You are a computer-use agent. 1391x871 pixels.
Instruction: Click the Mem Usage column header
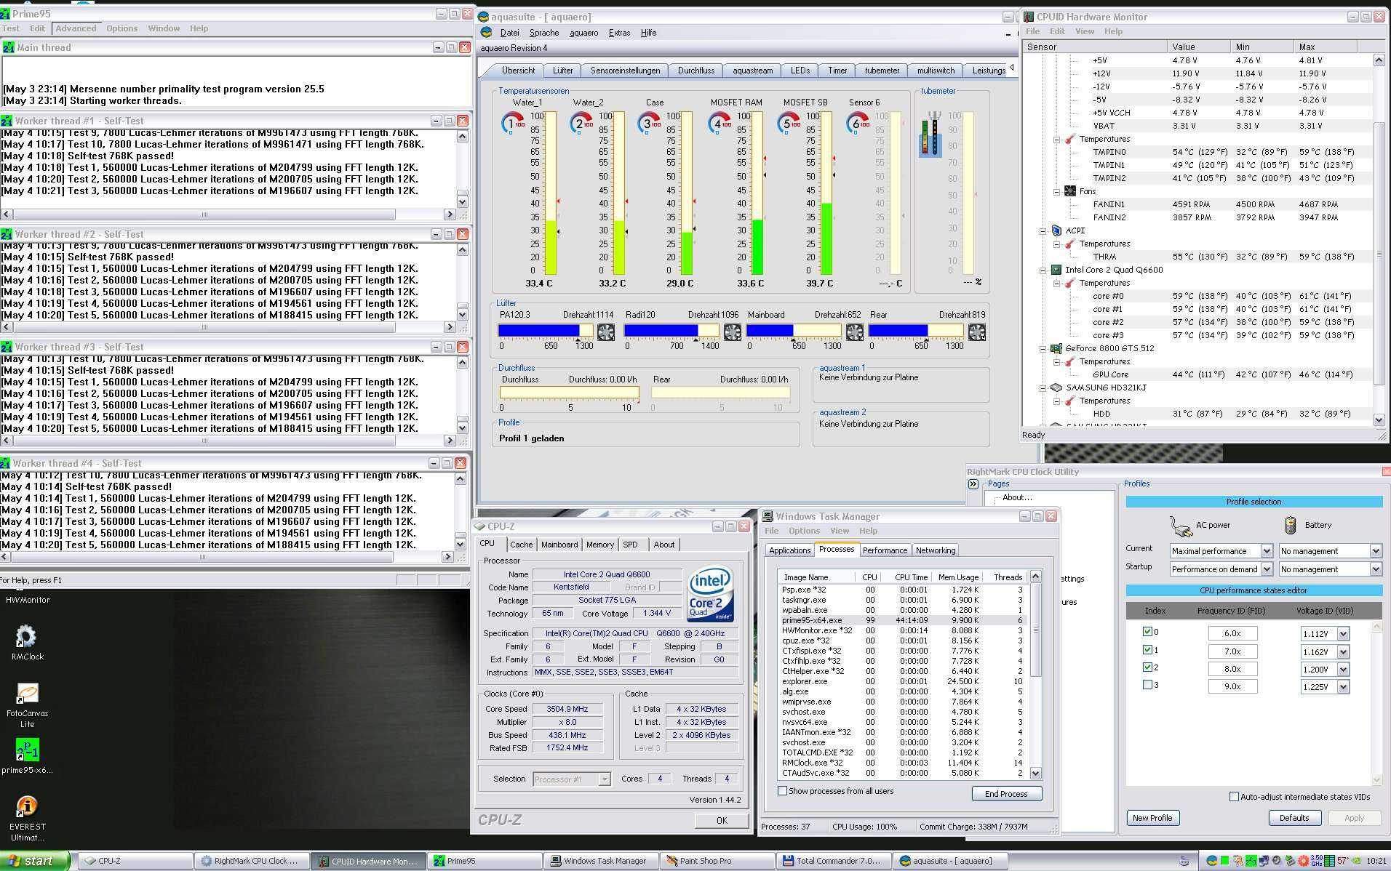[x=957, y=577]
